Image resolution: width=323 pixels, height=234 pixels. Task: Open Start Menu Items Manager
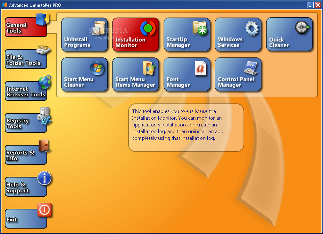[x=136, y=74]
